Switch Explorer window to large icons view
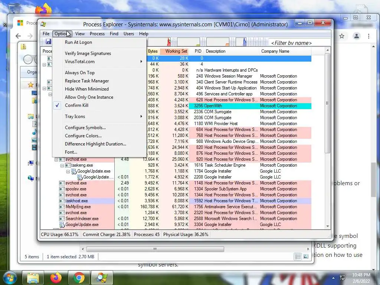The image size is (380, 285). tap(306, 256)
